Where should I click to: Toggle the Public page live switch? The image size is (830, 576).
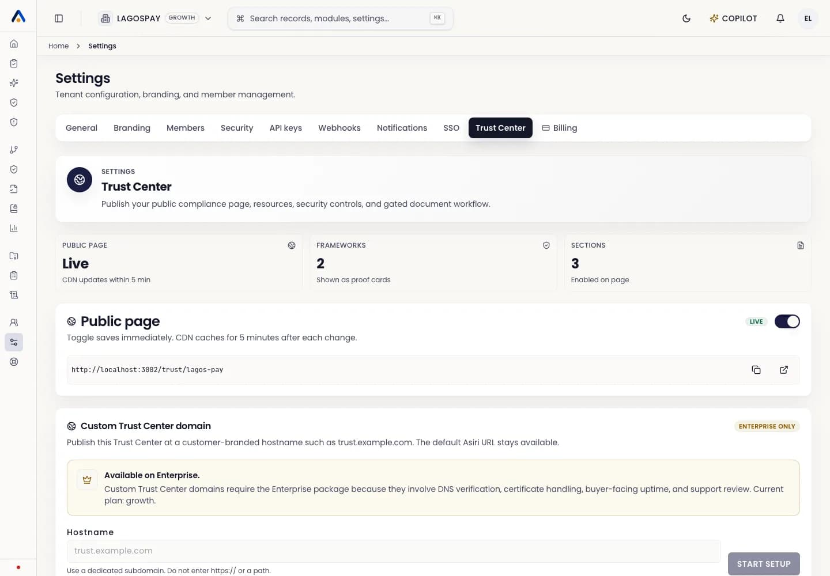click(787, 321)
